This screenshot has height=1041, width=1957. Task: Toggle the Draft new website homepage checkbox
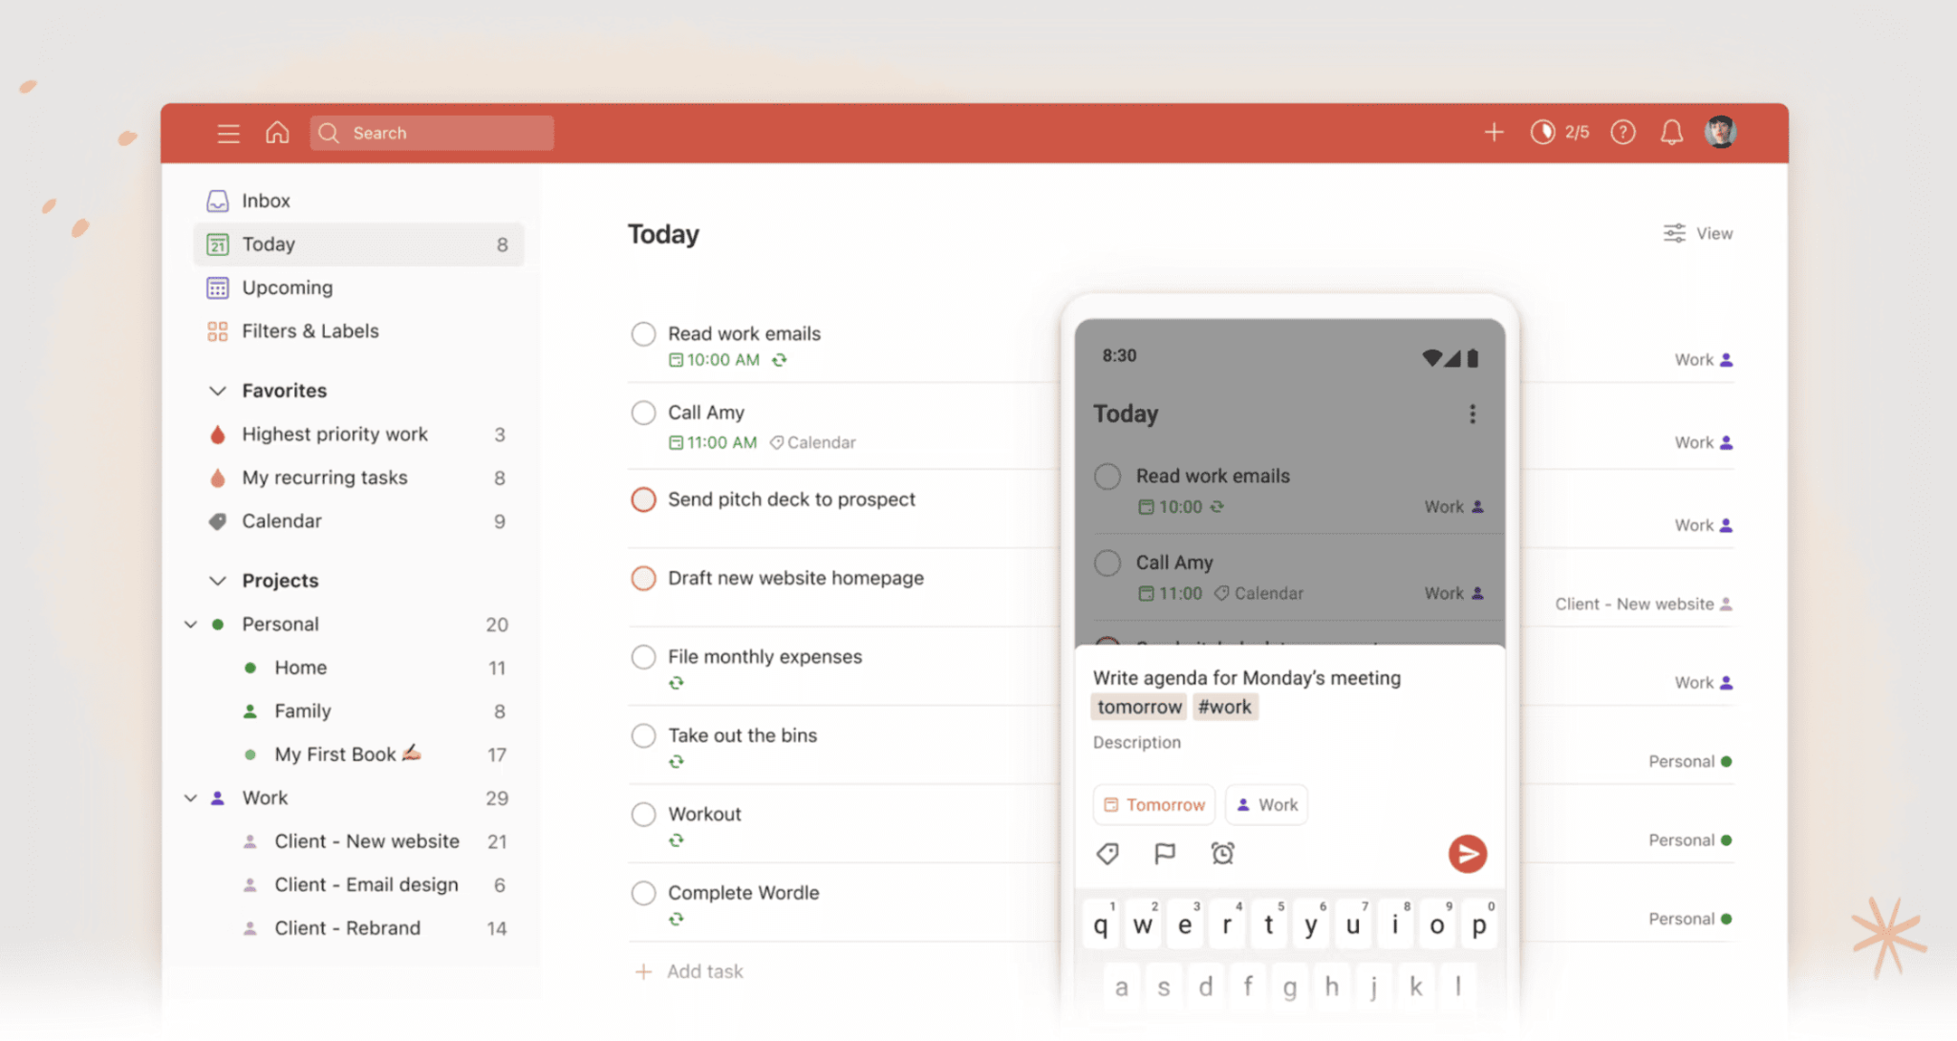pyautogui.click(x=645, y=578)
